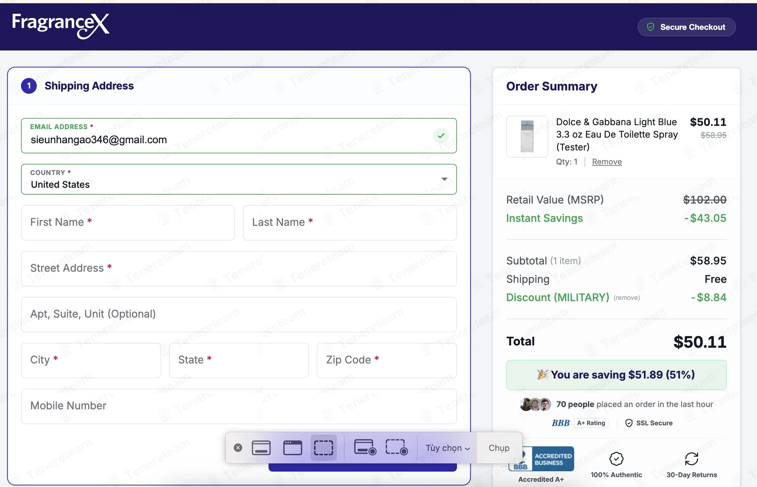This screenshot has width=757, height=487.
Task: Click the Chụp capture button
Action: pos(499,448)
